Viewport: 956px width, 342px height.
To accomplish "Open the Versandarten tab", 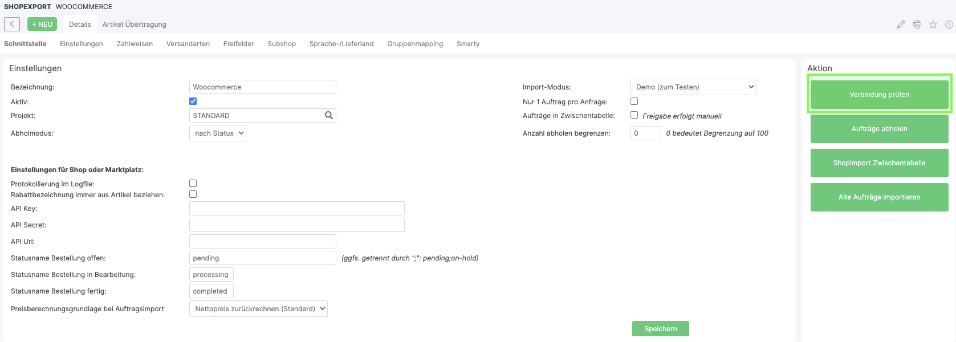I will pyautogui.click(x=188, y=43).
